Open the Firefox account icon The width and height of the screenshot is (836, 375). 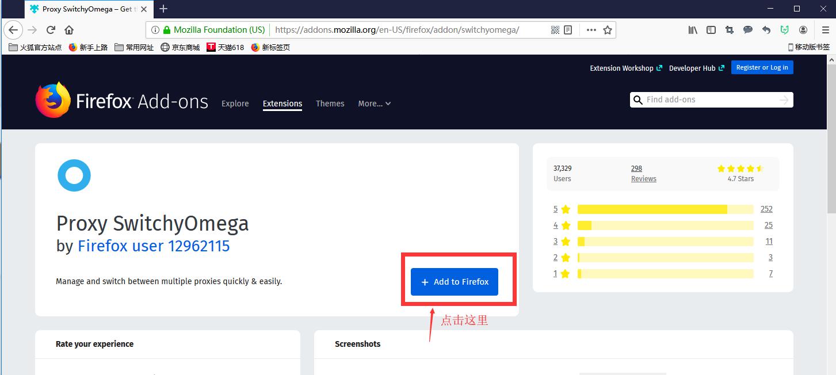point(803,30)
